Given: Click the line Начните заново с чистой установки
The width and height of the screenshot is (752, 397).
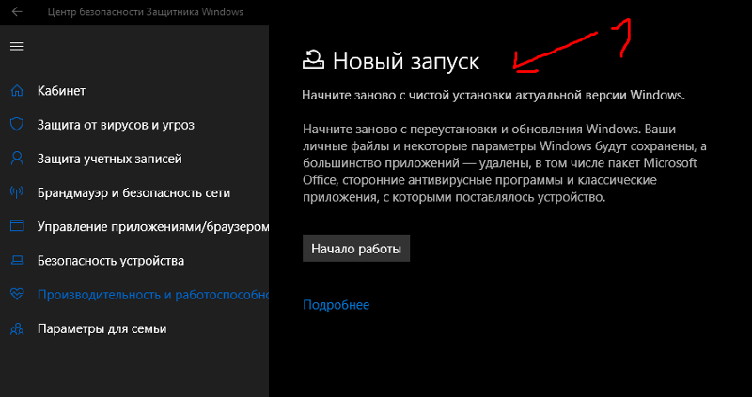Looking at the screenshot, I should pyautogui.click(x=493, y=95).
